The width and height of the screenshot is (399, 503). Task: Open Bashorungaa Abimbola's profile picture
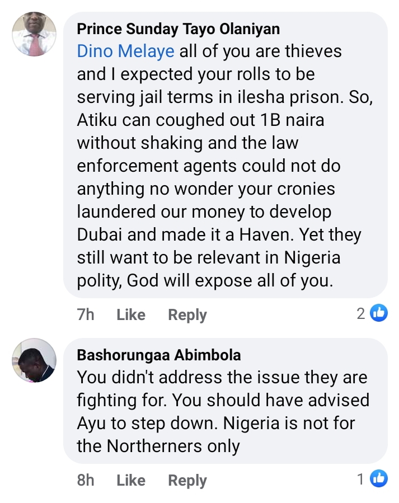coord(34,360)
